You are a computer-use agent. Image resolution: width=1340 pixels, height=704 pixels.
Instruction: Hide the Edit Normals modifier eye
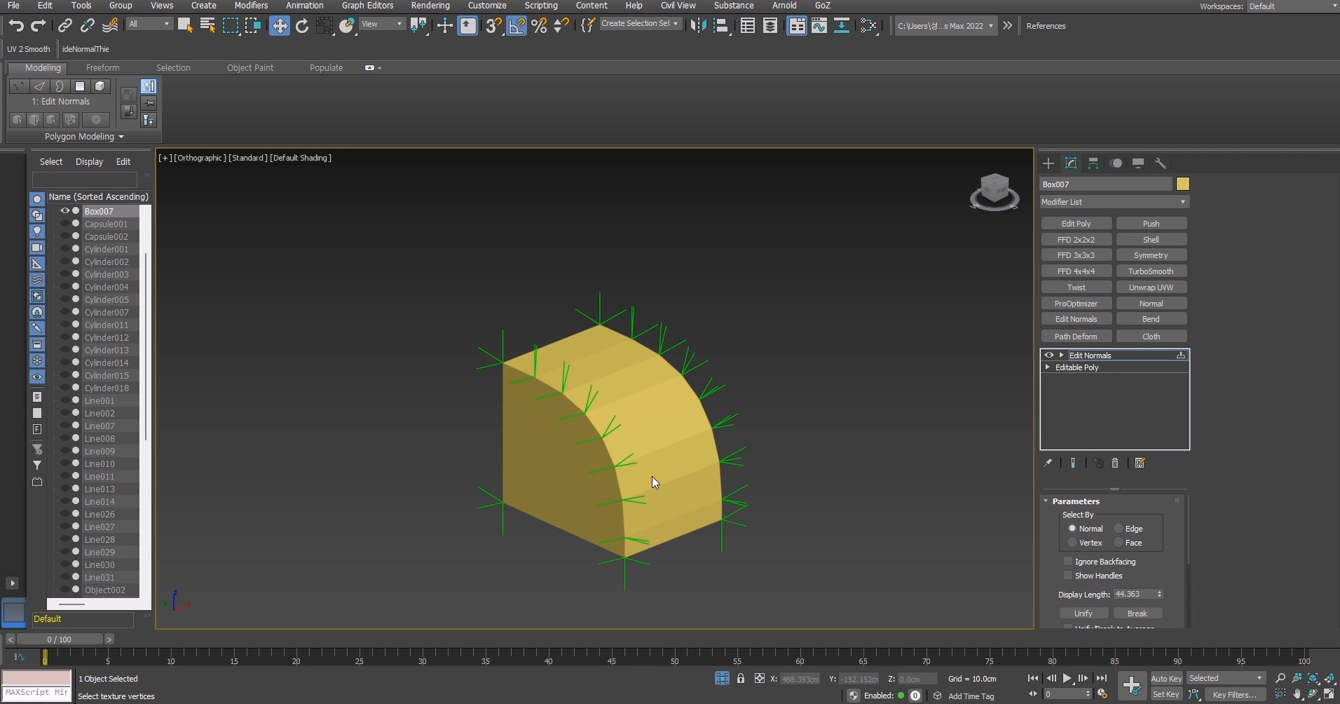click(x=1049, y=356)
